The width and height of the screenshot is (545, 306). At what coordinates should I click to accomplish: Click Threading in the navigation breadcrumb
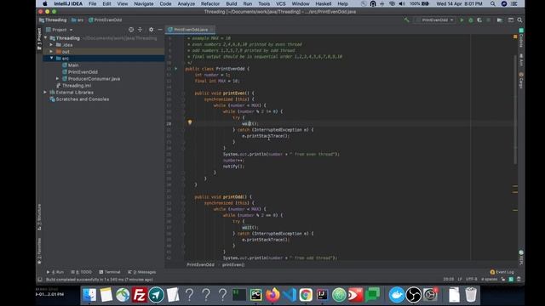point(53,20)
